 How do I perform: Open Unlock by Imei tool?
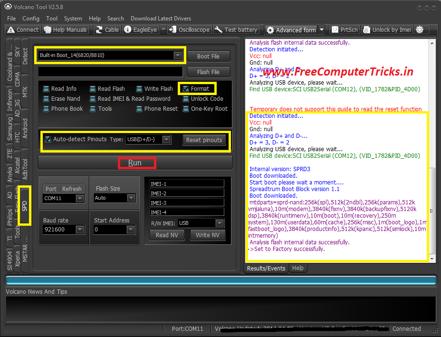tap(387, 29)
